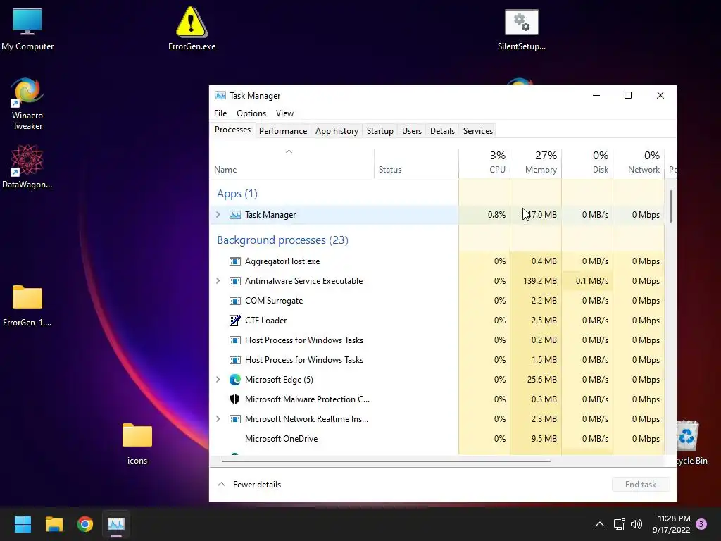Sort processes by CPU usage column
721x541 pixels.
tap(484, 163)
